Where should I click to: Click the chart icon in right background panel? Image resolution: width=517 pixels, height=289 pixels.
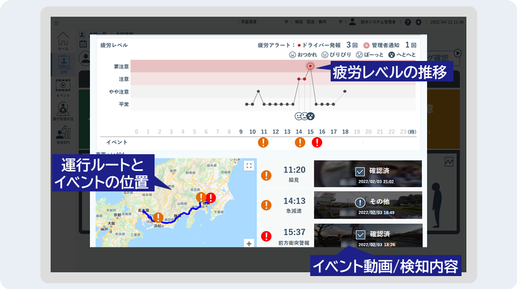point(449,162)
